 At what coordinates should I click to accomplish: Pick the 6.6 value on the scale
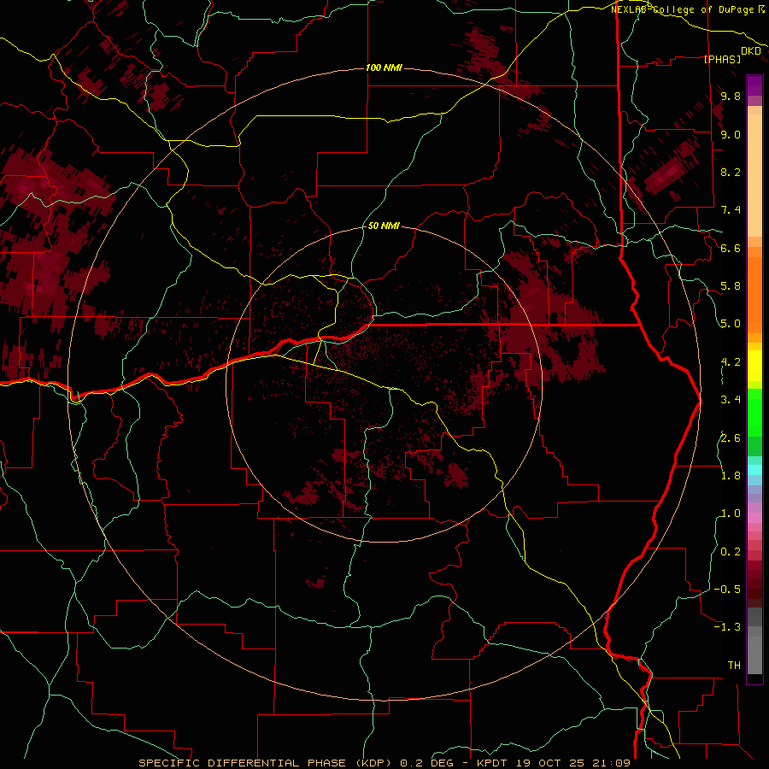click(731, 248)
